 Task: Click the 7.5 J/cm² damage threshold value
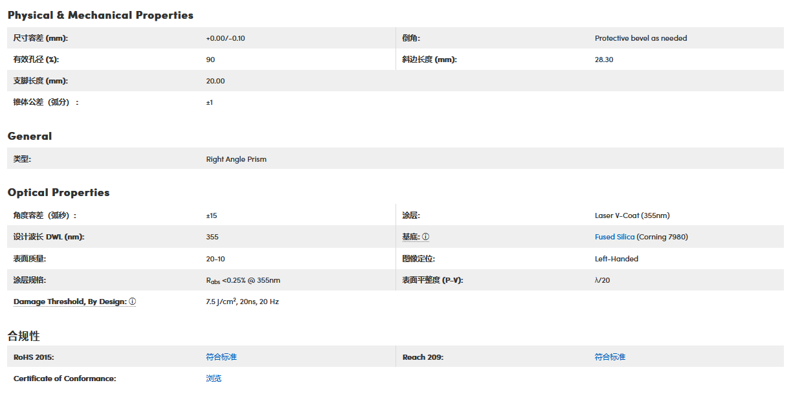242,302
